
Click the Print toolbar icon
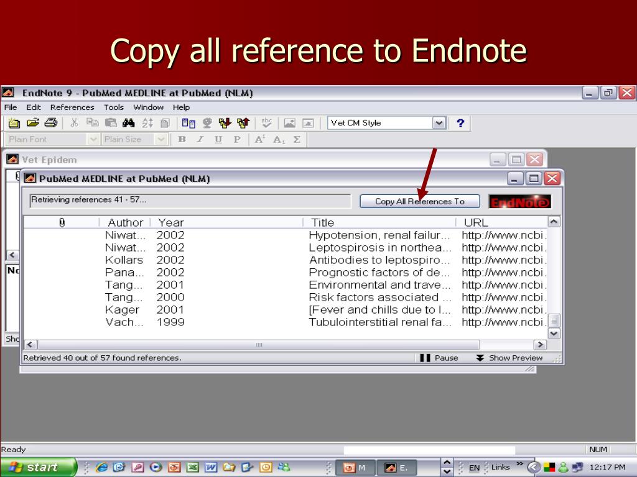tap(51, 122)
